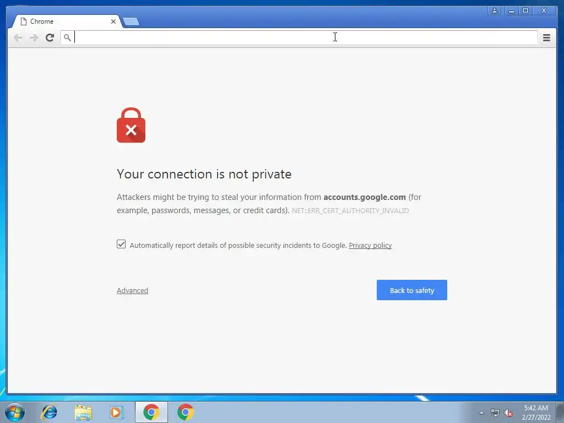The width and height of the screenshot is (564, 423).
Task: Maximize the Chrome window
Action: coord(525,10)
